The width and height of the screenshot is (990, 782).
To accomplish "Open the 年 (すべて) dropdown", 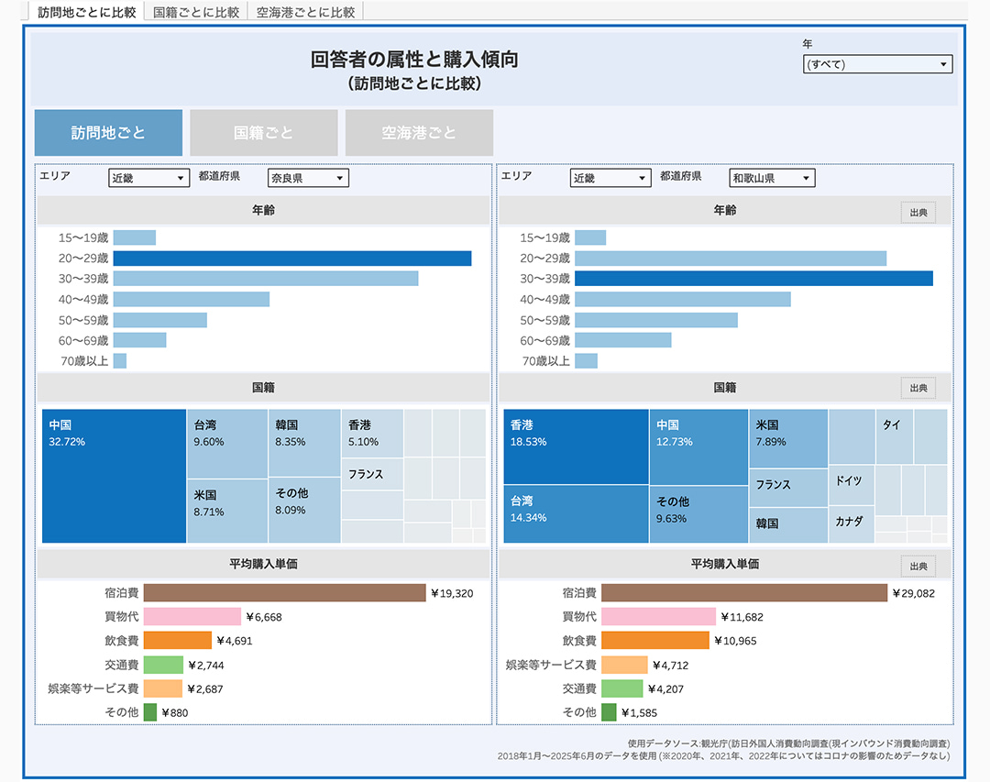I will (x=877, y=64).
